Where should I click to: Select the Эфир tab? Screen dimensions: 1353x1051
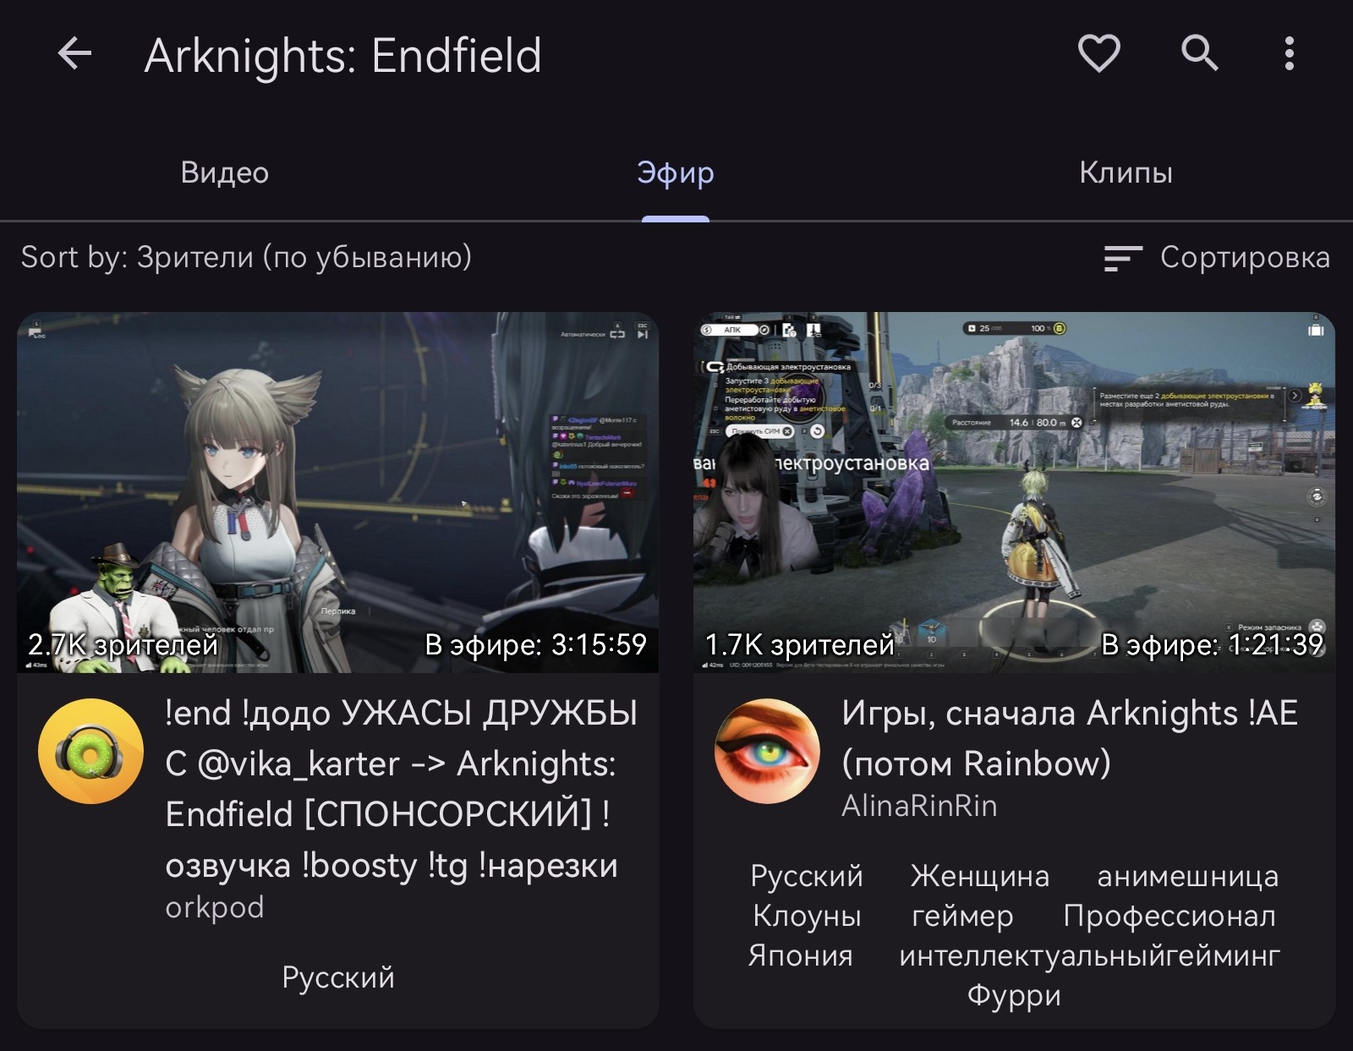(675, 172)
